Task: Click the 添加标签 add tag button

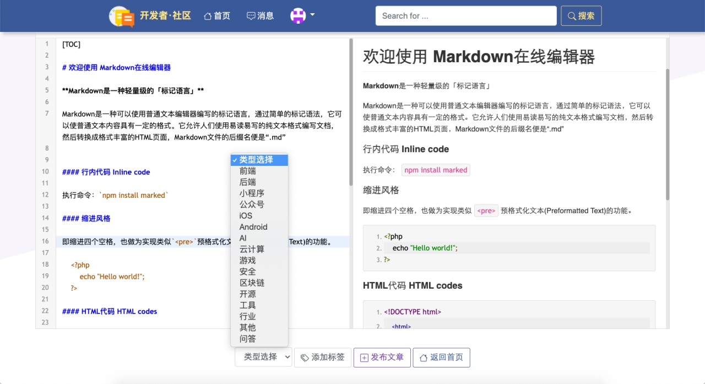Action: [323, 357]
